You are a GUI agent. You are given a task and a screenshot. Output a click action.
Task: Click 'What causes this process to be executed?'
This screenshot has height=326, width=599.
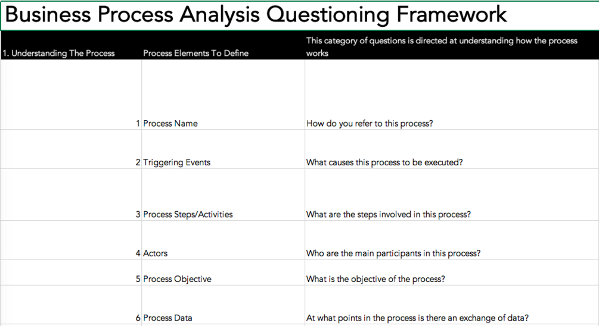(384, 162)
